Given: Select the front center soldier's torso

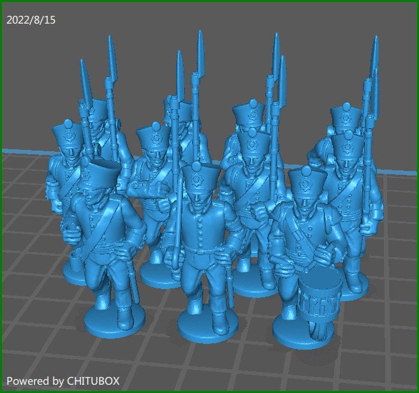Looking at the screenshot, I should click(x=204, y=228).
